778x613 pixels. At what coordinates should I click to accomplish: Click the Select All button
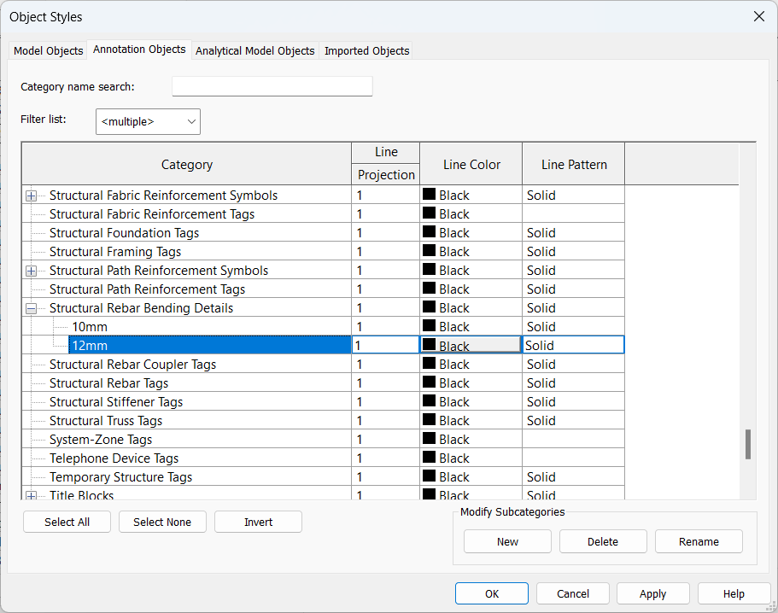(67, 522)
